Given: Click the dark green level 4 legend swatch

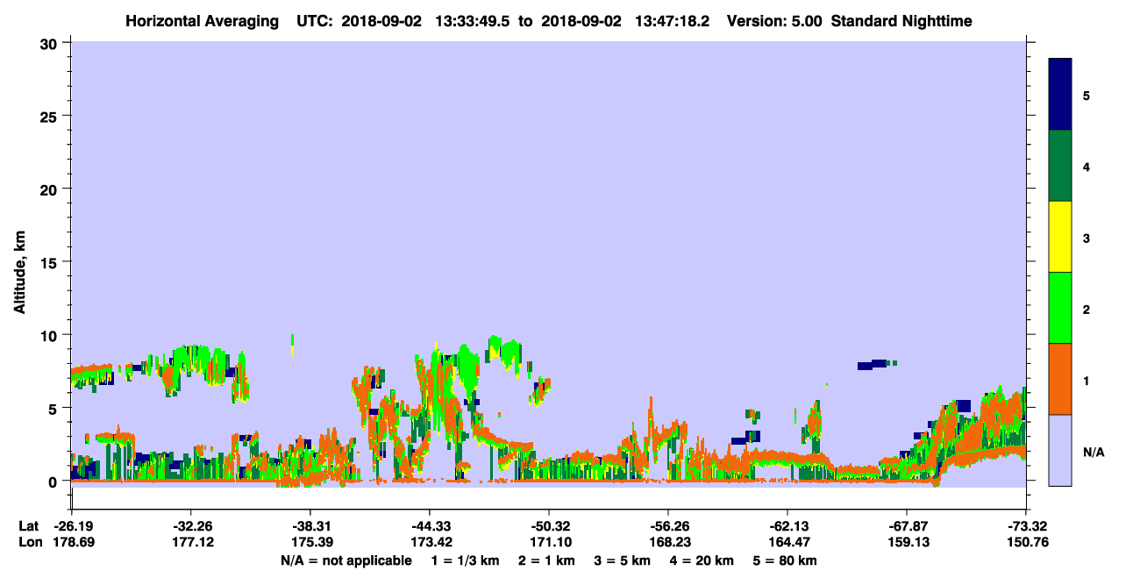Looking at the screenshot, I should (1060, 166).
